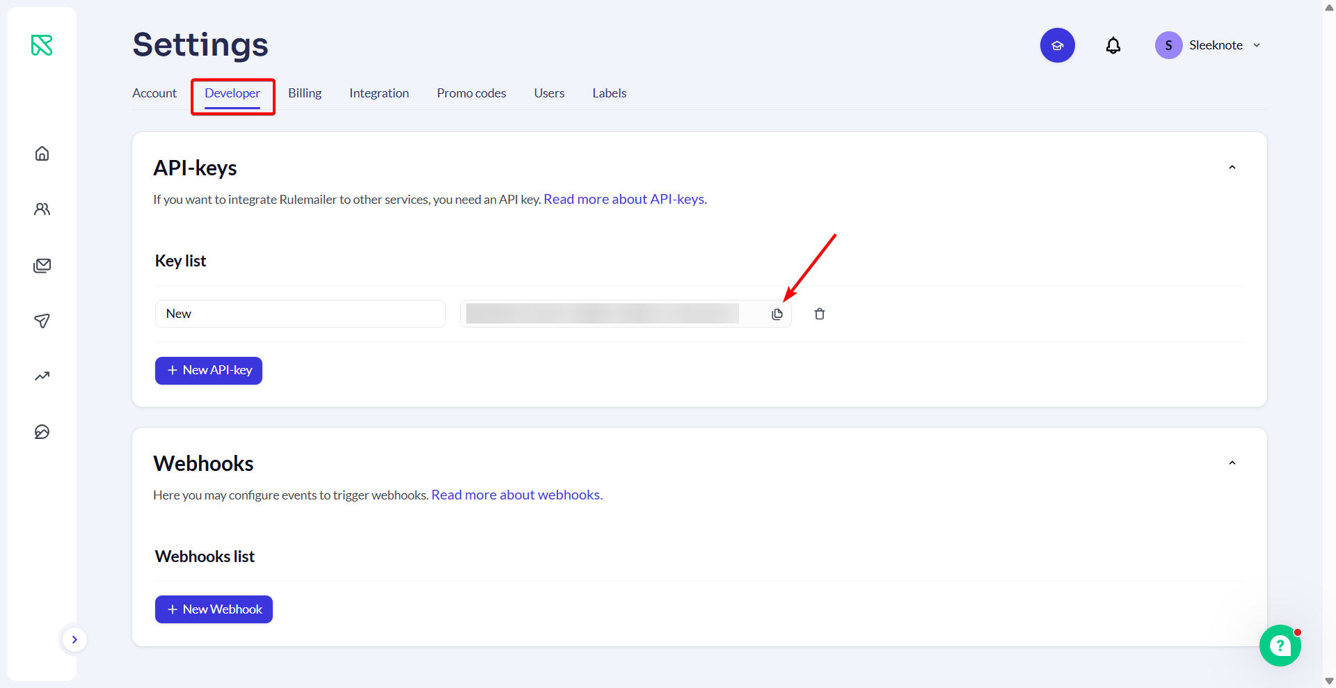Screen dimensions: 1336x688
Task: Click the Rule logo in sidebar
Action: tap(42, 45)
